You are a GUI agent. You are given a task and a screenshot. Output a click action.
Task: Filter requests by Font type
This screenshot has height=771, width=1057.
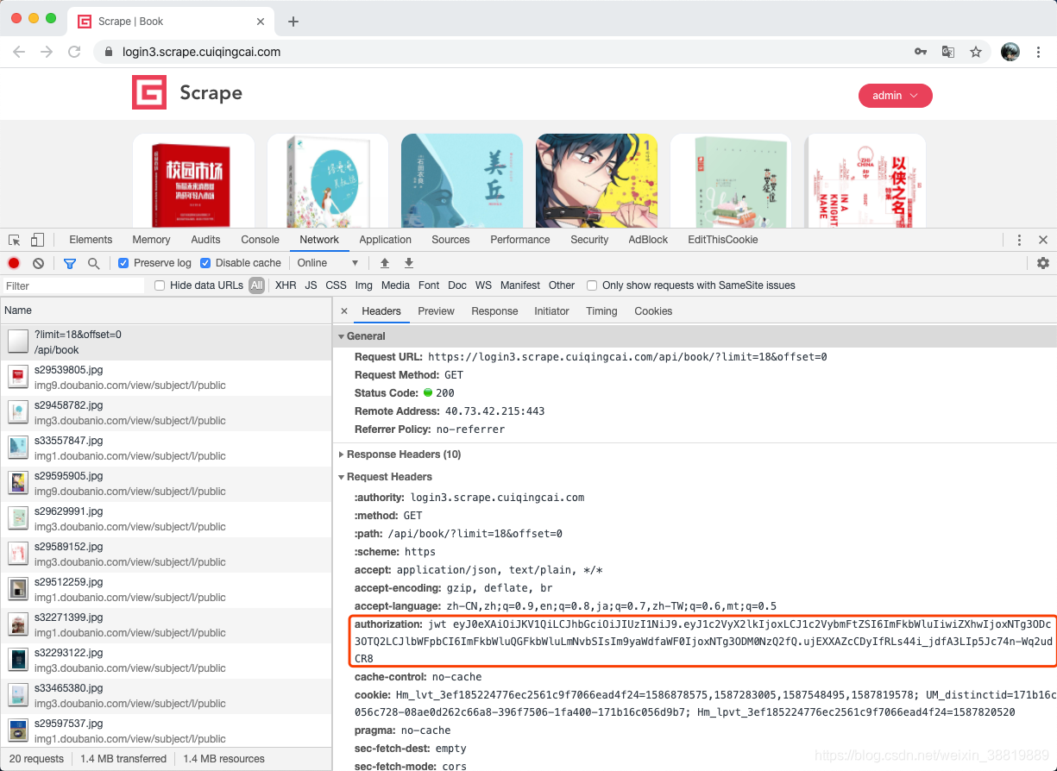tap(429, 285)
